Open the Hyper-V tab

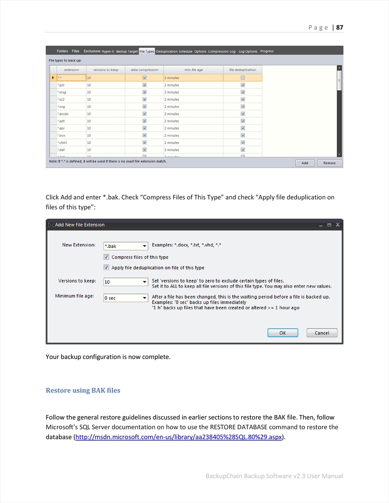pos(107,51)
